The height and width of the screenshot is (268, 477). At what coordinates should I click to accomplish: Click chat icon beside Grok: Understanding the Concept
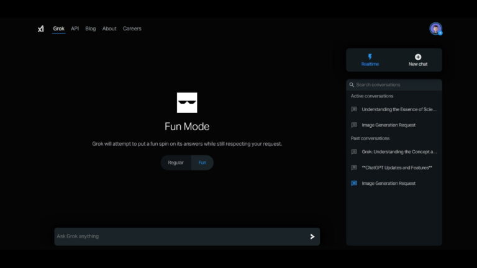click(354, 151)
